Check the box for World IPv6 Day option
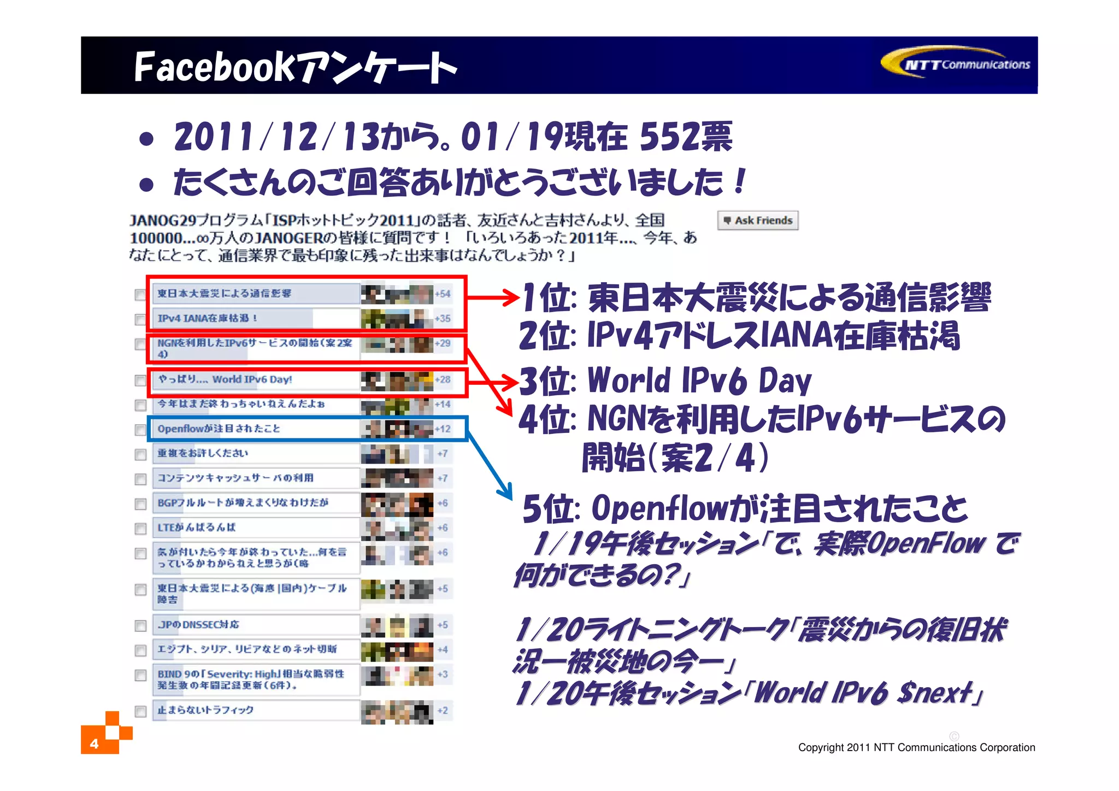 (x=140, y=380)
